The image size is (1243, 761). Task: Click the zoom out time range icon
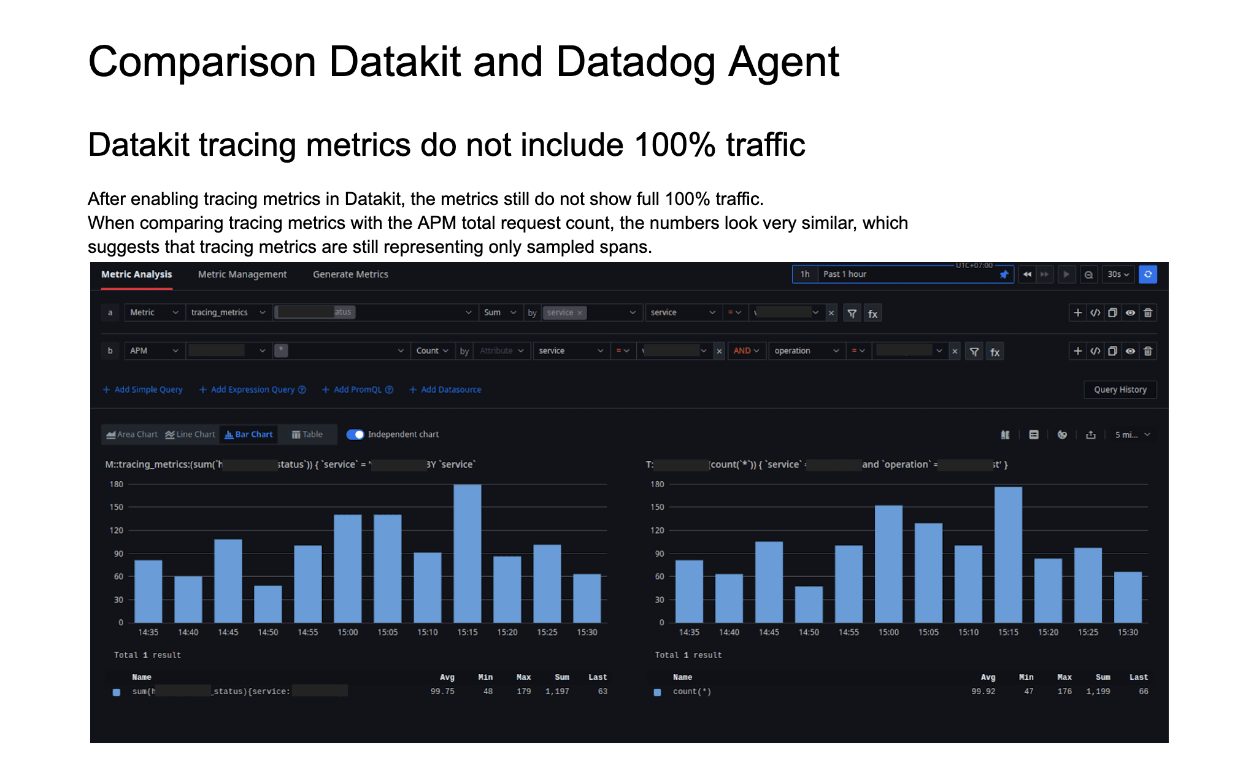tap(1088, 274)
